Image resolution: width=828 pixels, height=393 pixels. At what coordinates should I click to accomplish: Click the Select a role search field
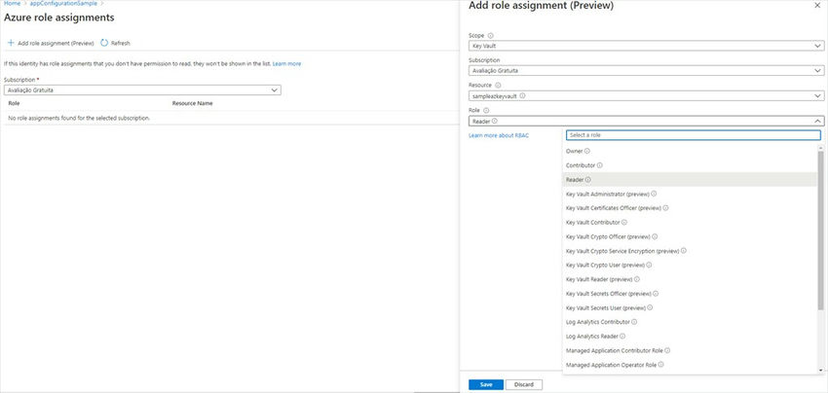692,135
